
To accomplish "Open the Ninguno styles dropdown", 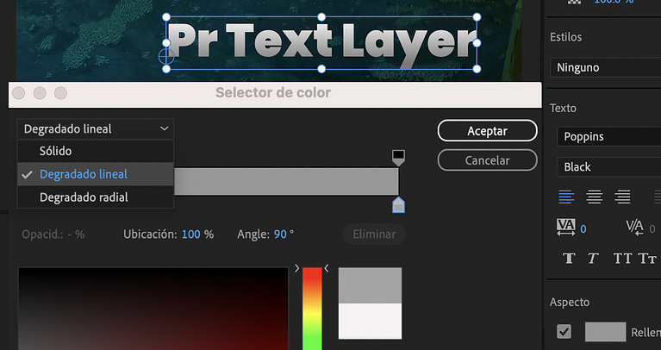I will (x=605, y=67).
